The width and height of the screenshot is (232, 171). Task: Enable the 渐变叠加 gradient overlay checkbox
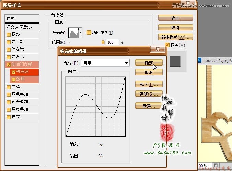pyautogui.click(x=9, y=102)
